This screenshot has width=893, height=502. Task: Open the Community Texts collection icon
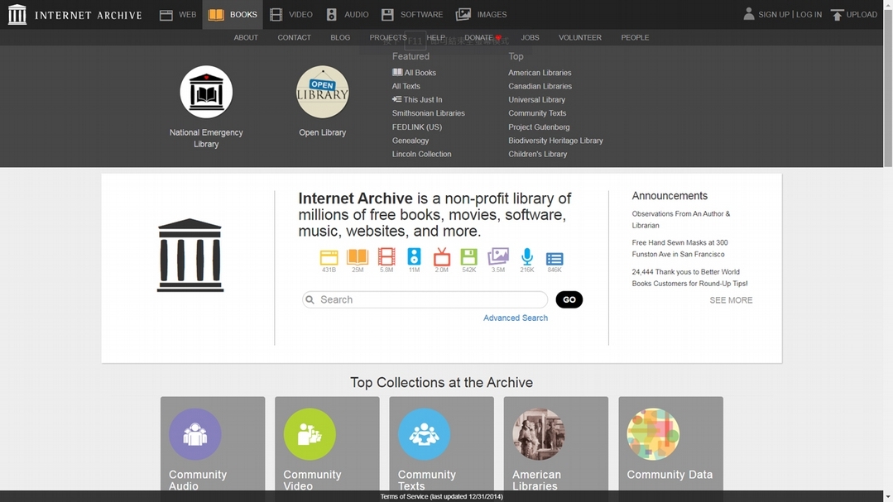[425, 434]
